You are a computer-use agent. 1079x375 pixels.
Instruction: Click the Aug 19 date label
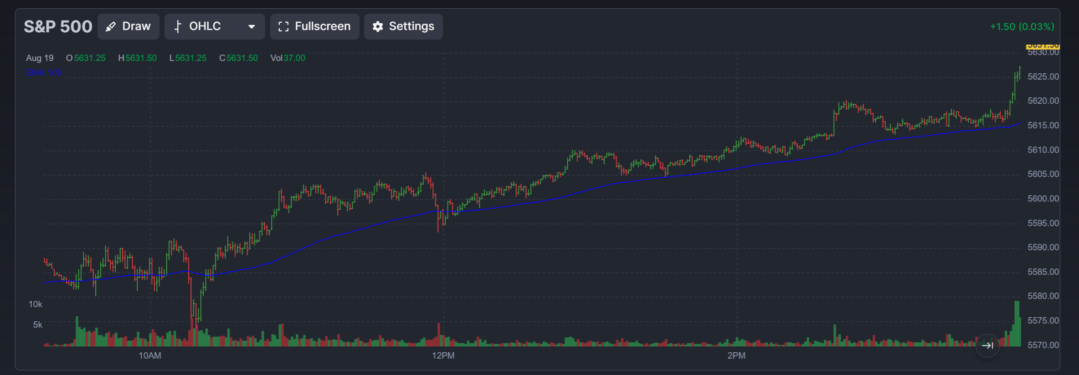coord(40,58)
